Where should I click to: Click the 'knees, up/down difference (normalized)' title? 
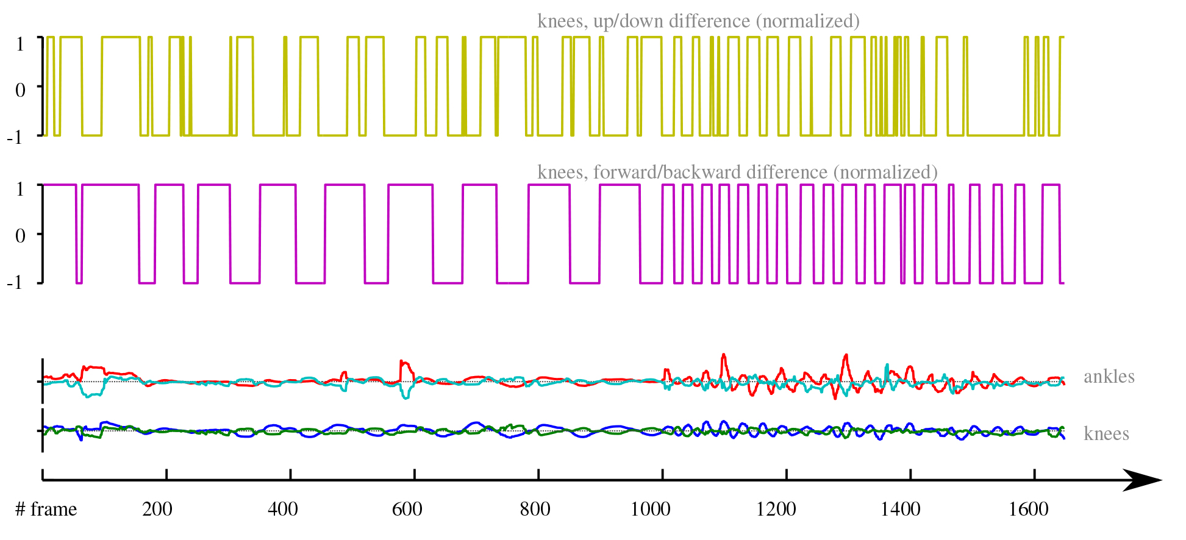pos(698,21)
